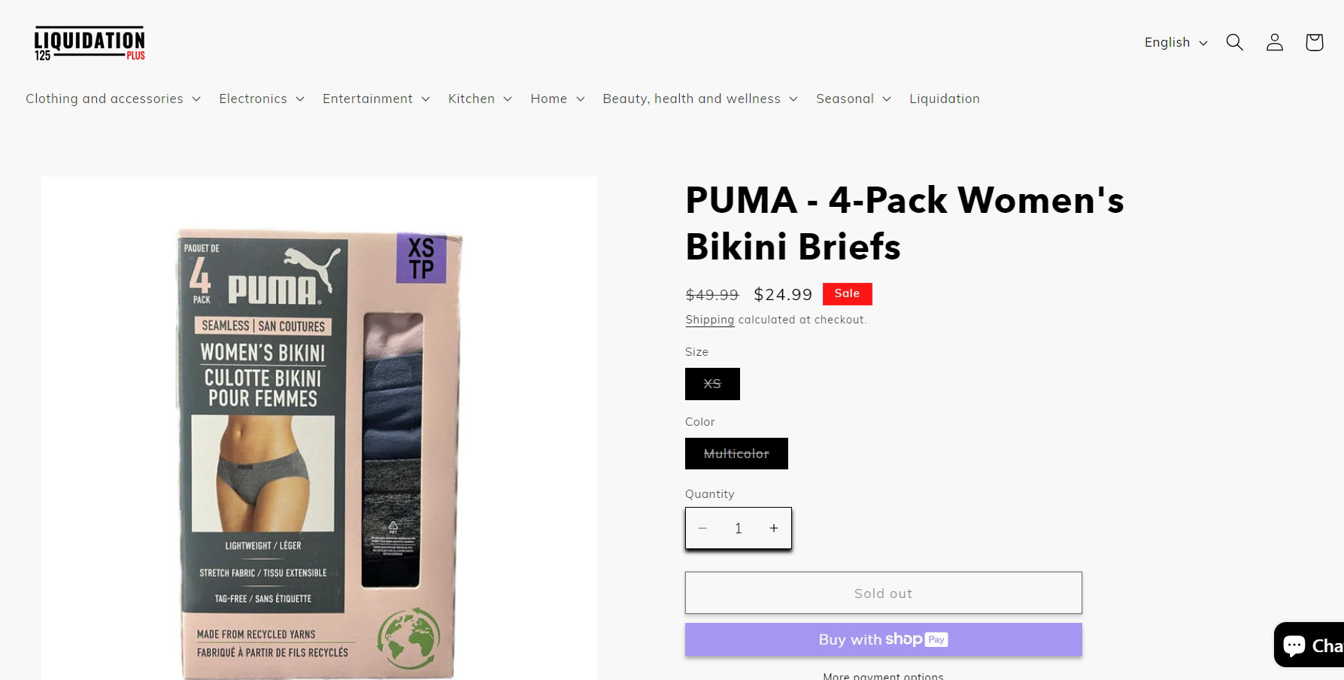Select the Multicolor color option

736,454
